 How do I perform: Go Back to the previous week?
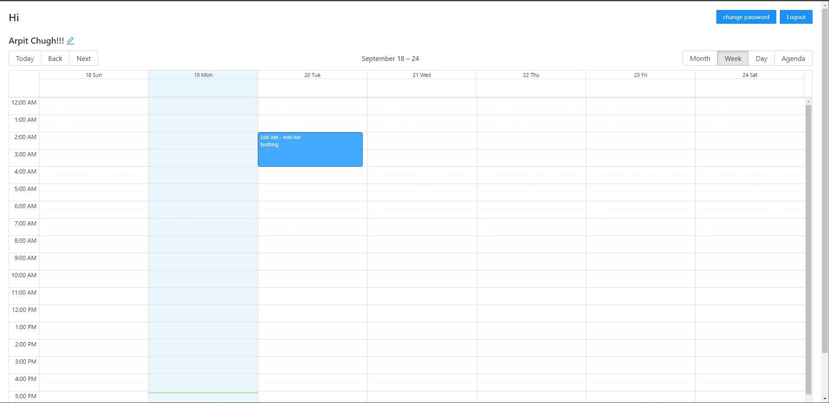click(55, 58)
